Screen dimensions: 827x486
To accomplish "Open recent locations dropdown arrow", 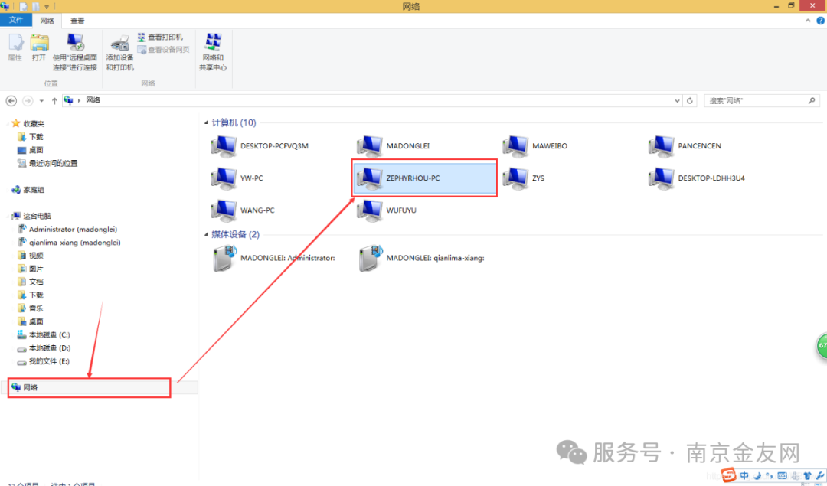I will (41, 101).
